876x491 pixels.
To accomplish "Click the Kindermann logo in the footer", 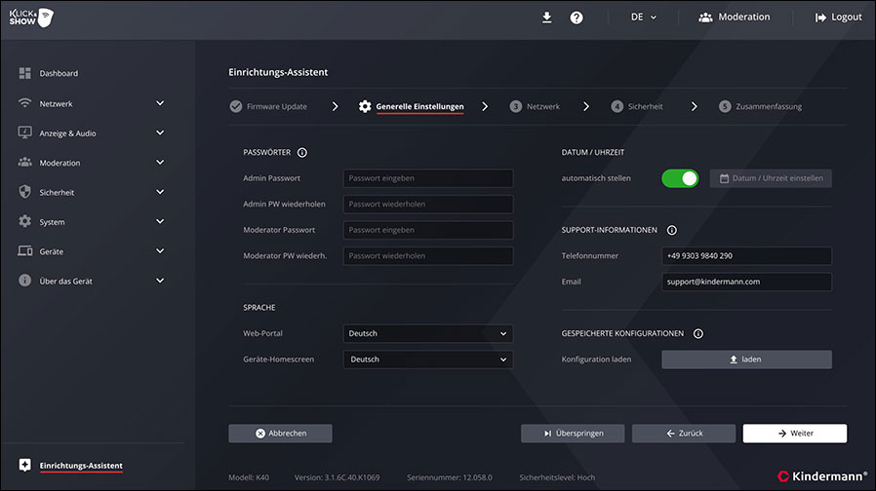I will coord(822,475).
